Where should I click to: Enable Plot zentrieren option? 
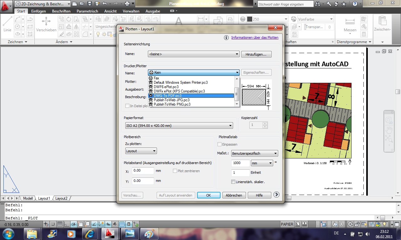[175, 171]
